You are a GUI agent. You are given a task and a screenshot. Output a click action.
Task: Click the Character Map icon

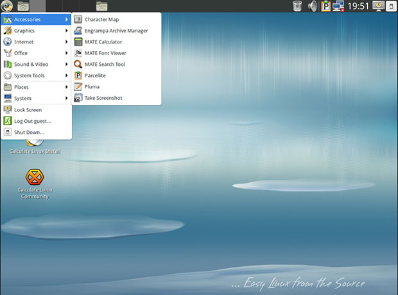tap(78, 19)
